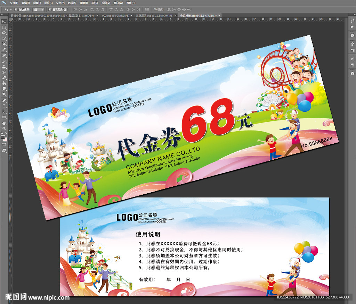The image size is (356, 304).
Task: Switch foreground and background colors
Action: (6, 133)
